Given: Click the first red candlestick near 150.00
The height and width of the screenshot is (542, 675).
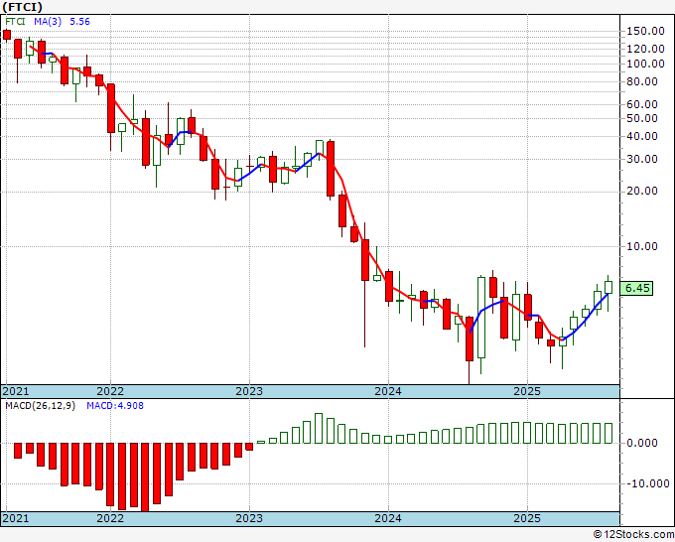Looking at the screenshot, I should (x=7, y=35).
